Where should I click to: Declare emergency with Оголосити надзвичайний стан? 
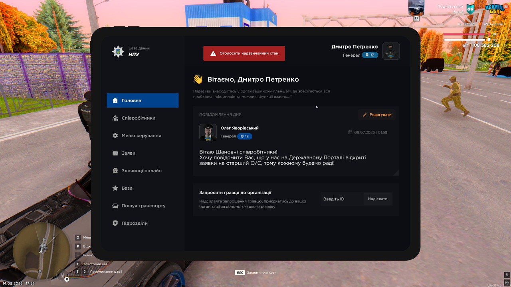244,53
